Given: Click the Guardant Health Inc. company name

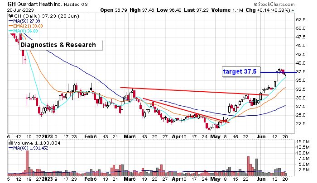Looking at the screenshot, I should click(x=39, y=4).
